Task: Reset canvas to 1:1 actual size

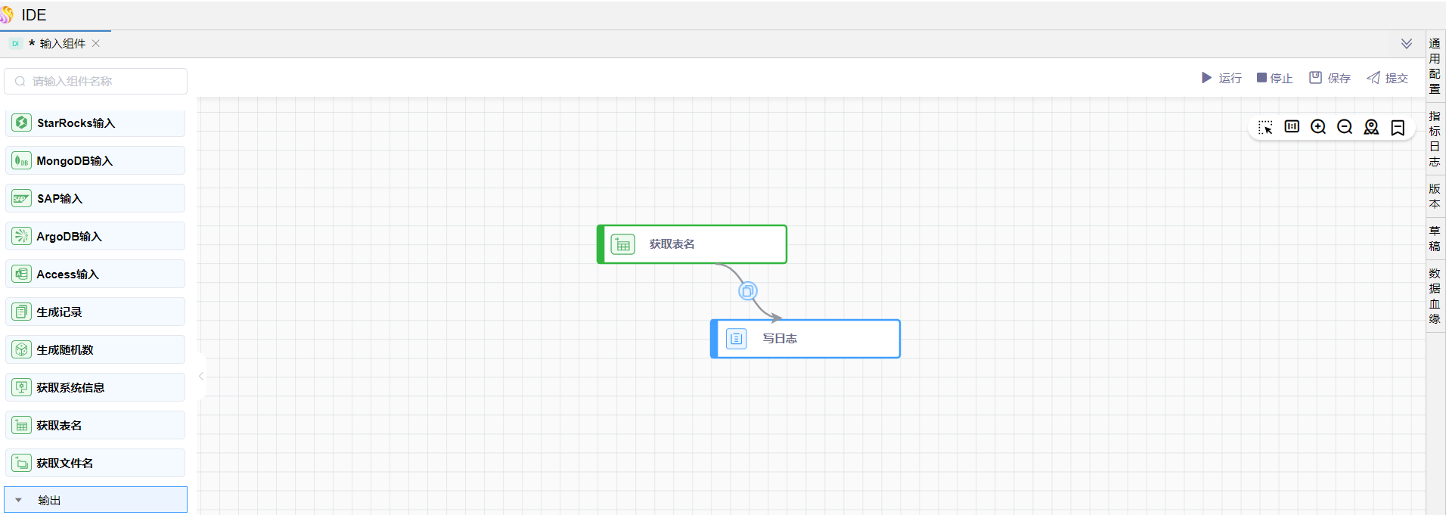Action: click(1292, 127)
